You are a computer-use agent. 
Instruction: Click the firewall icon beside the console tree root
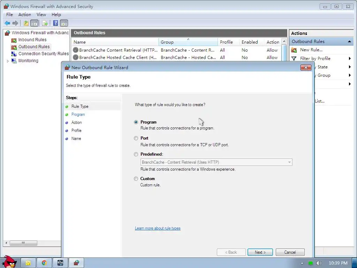8,33
